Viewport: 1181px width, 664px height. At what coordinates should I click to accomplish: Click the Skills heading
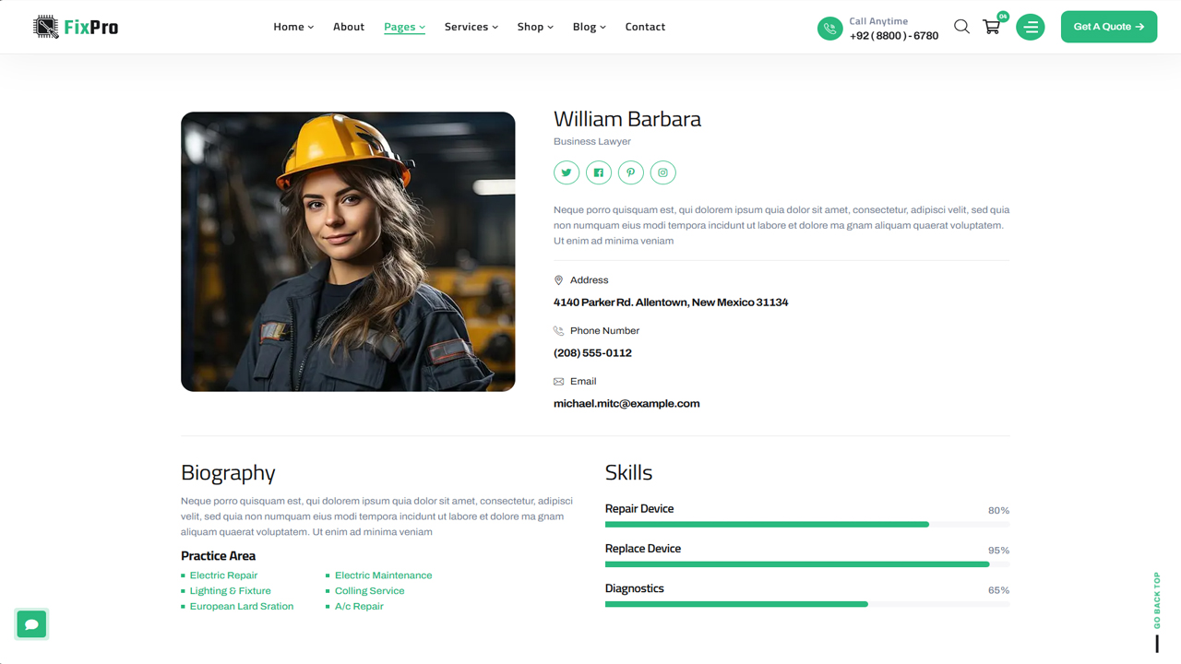click(628, 472)
